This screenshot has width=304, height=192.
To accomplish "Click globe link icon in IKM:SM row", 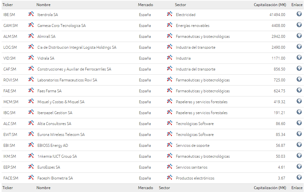I will coord(299,155).
